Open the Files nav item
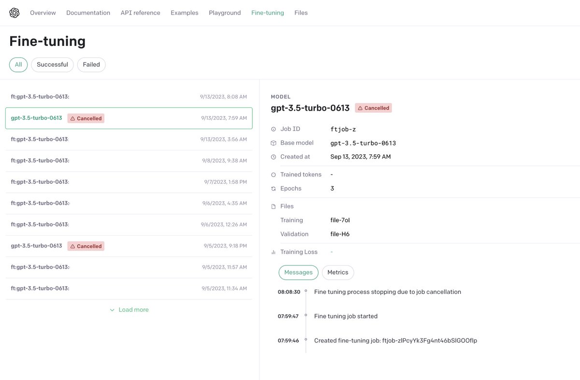The width and height of the screenshot is (580, 380). coord(301,13)
